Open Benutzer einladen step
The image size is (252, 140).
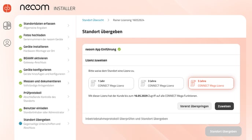point(44,110)
